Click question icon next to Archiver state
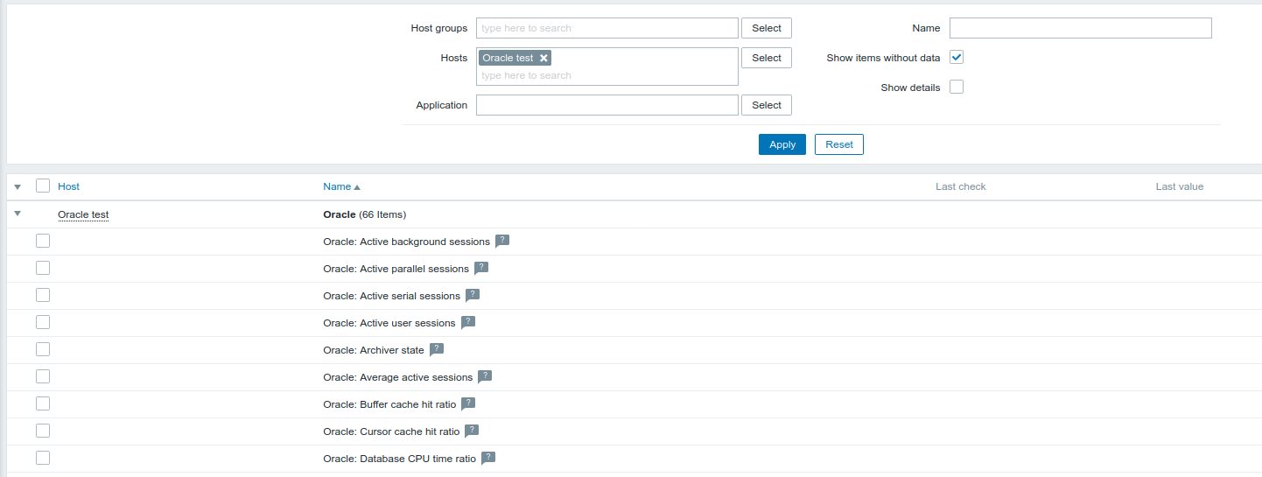1262x477 pixels. pyautogui.click(x=437, y=349)
